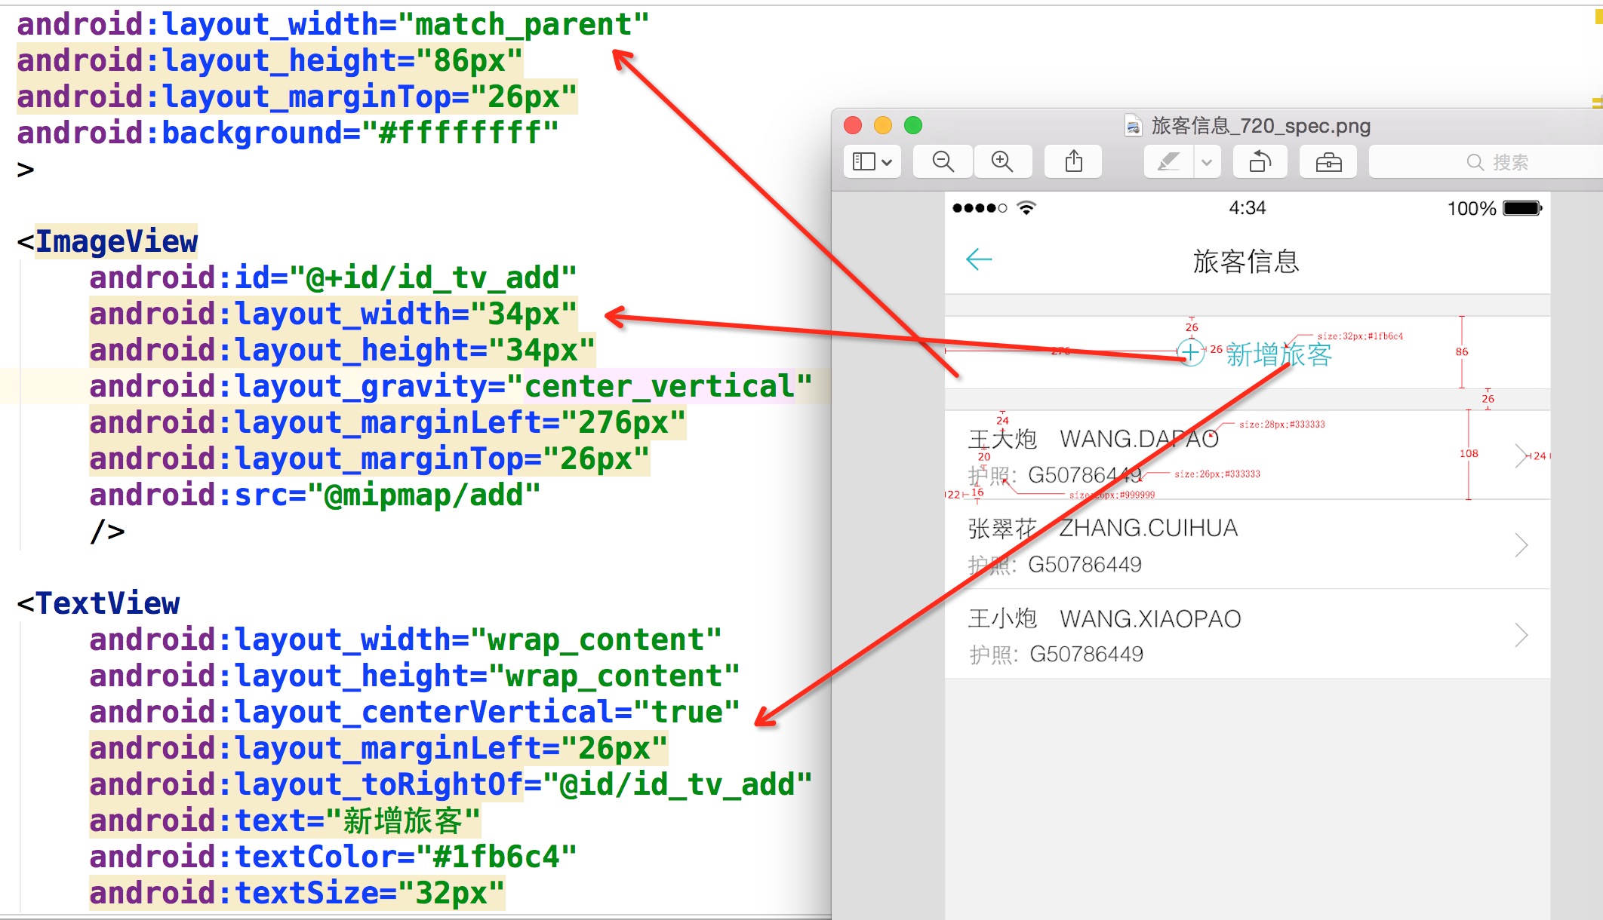Expand the highlight color dropdown arrow
Viewport: 1603px width, 920px height.
click(x=1207, y=162)
